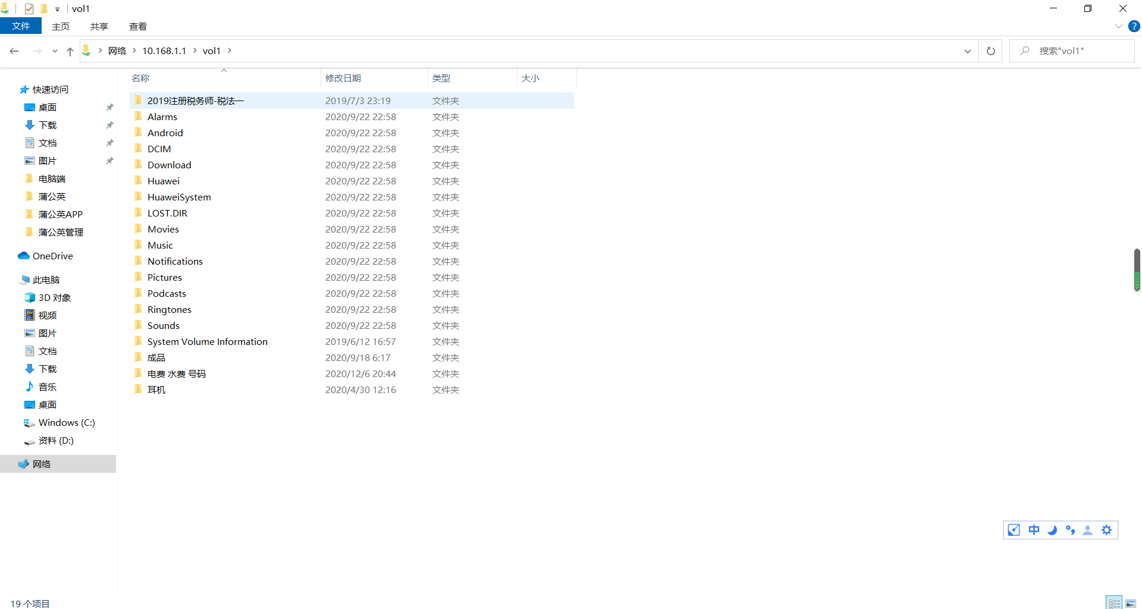This screenshot has height=609, width=1142.
Task: Switch to large icons view layout
Action: (1131, 602)
